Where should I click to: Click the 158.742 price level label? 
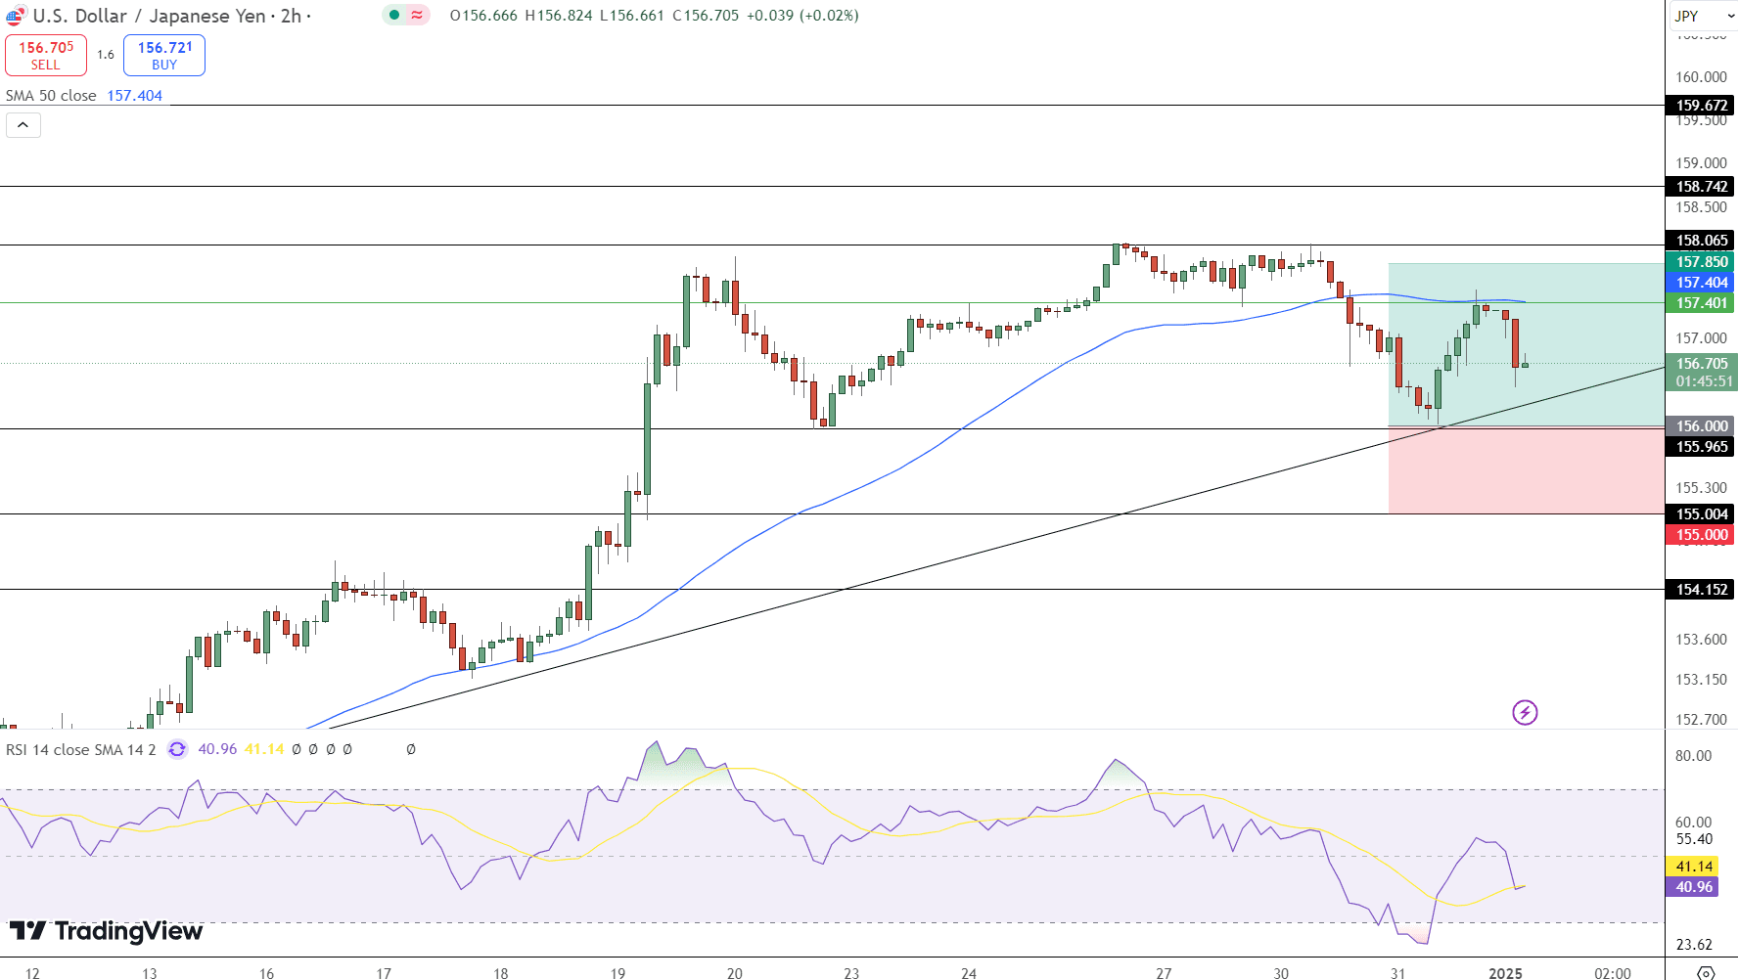[1701, 187]
